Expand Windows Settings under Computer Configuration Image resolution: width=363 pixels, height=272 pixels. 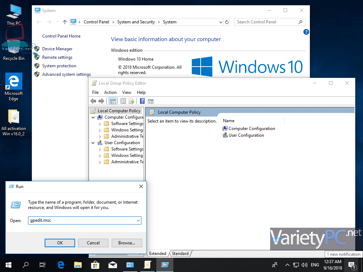pos(100,130)
